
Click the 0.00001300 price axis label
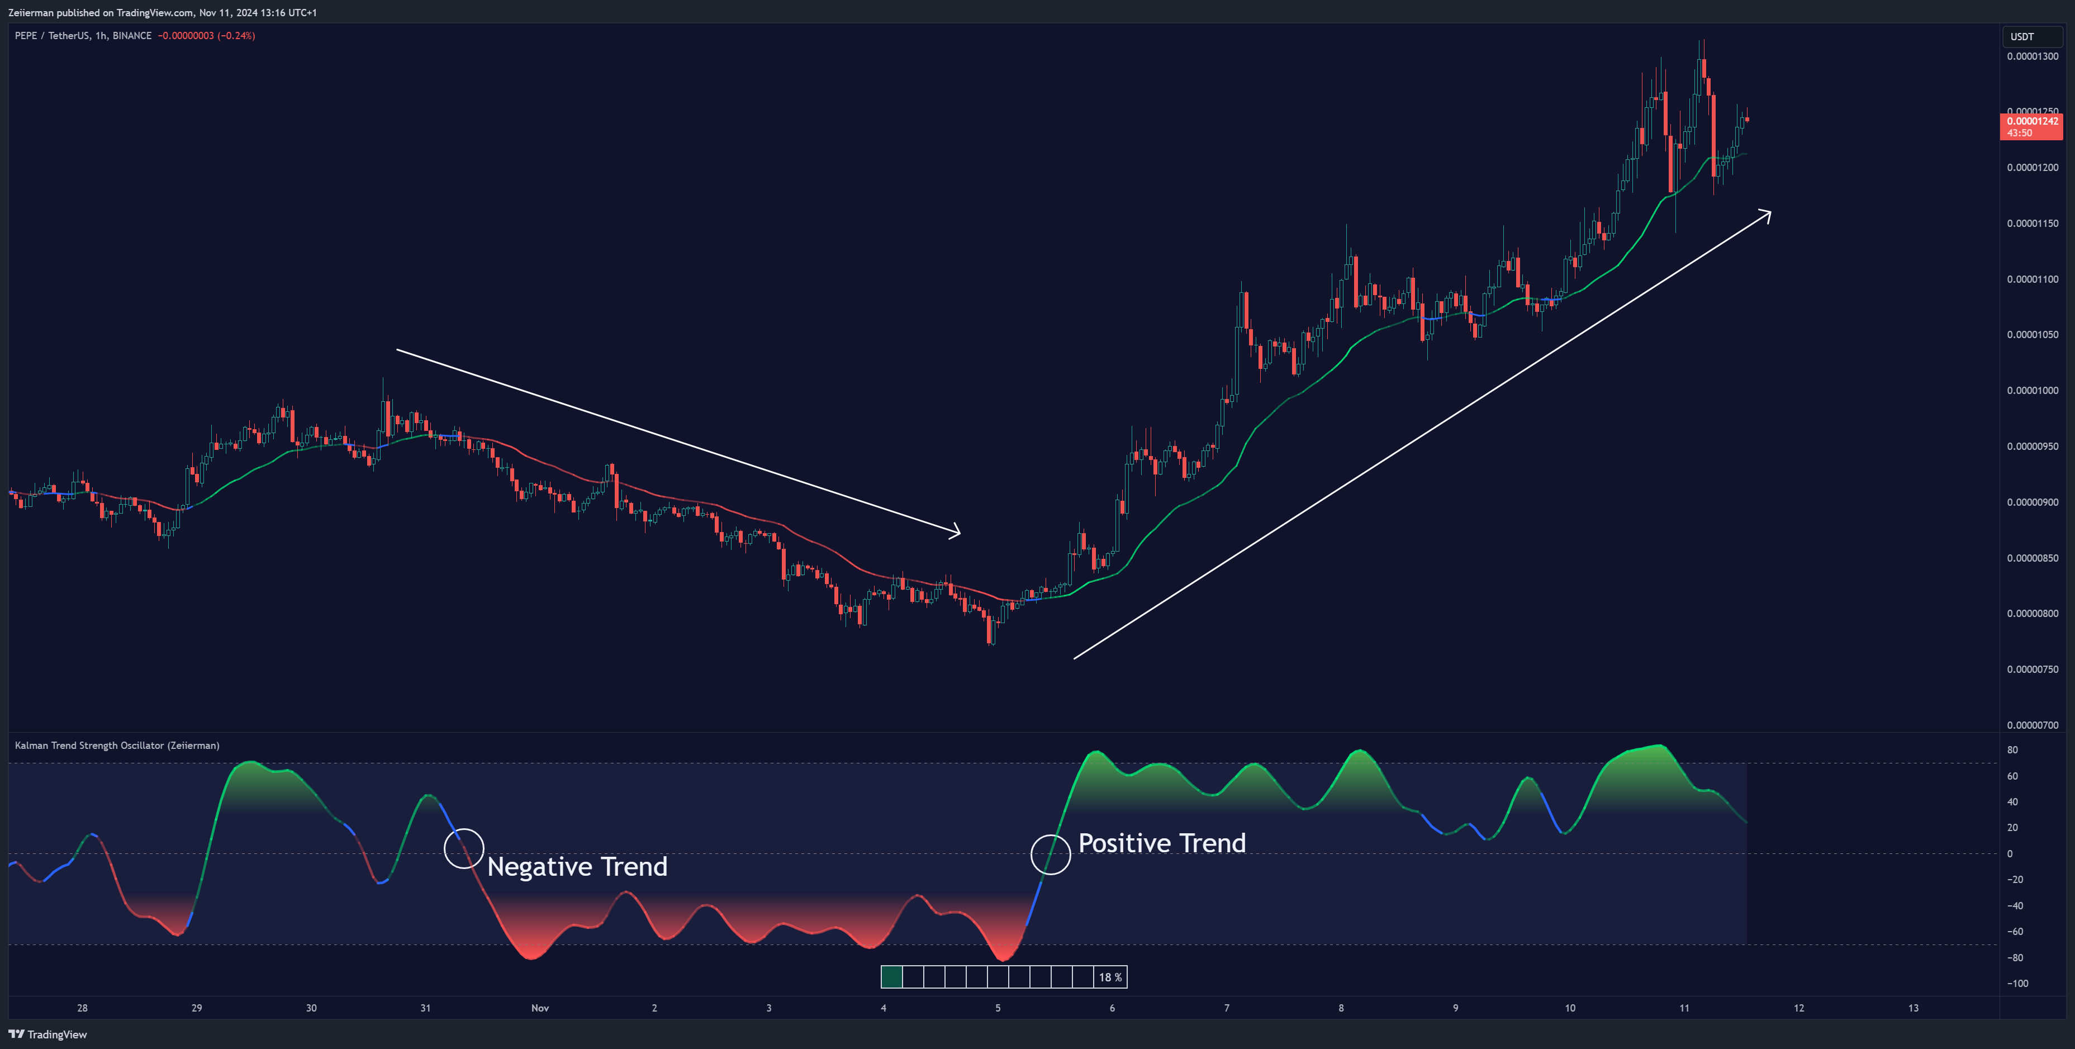coord(2033,56)
